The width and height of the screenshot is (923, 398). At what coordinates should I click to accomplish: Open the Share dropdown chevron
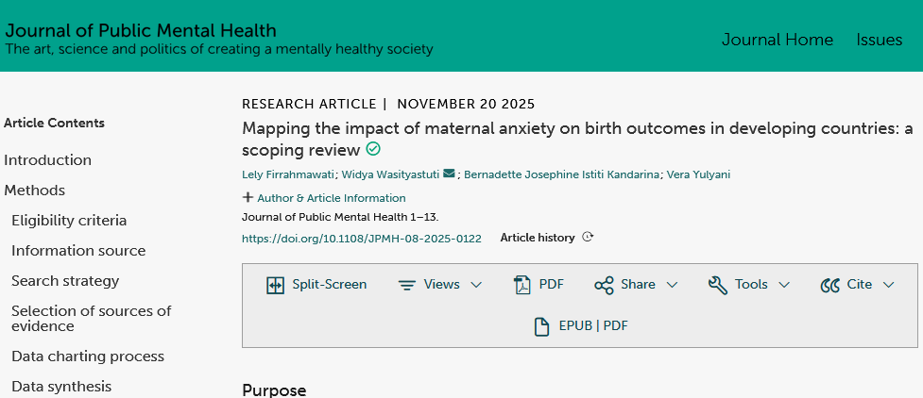(672, 285)
